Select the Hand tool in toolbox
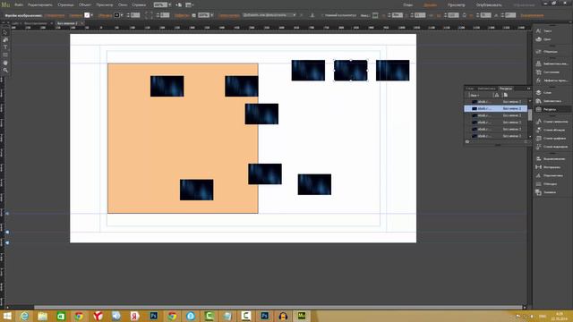 (5, 63)
